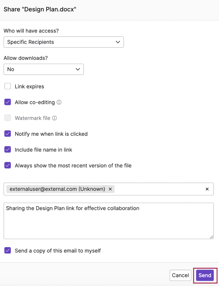
Task: Click chevron of Specific Recipients dropdown
Action: (x=118, y=42)
